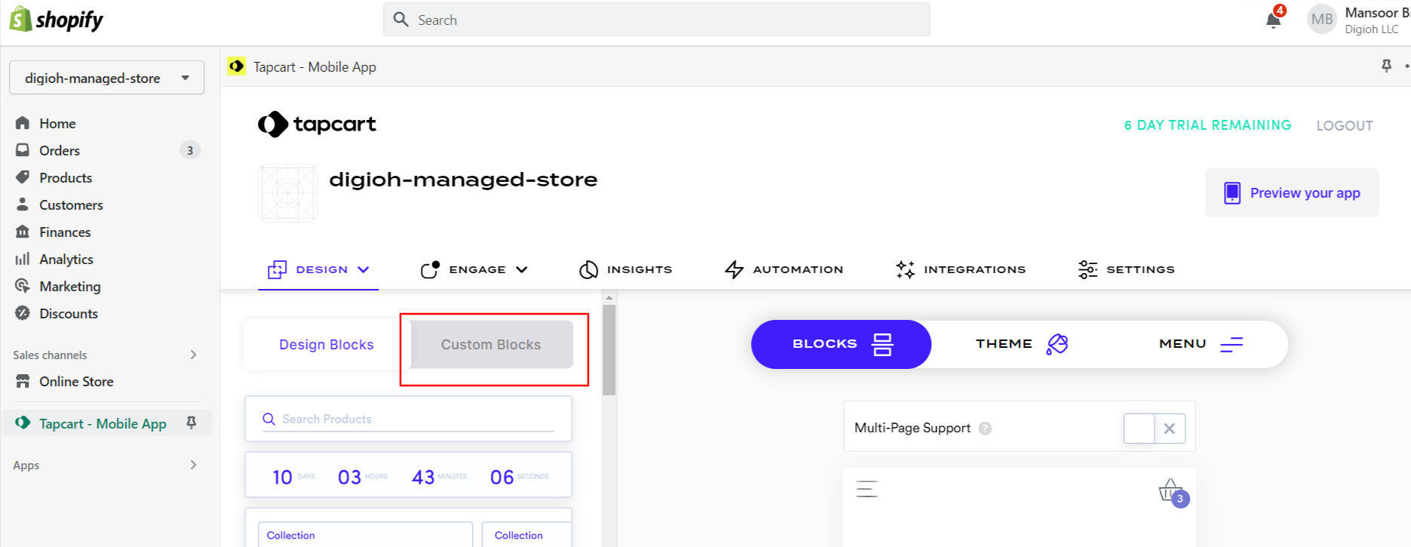The width and height of the screenshot is (1411, 547).
Task: Toggle the Multi-Page Support switch
Action: [1155, 429]
